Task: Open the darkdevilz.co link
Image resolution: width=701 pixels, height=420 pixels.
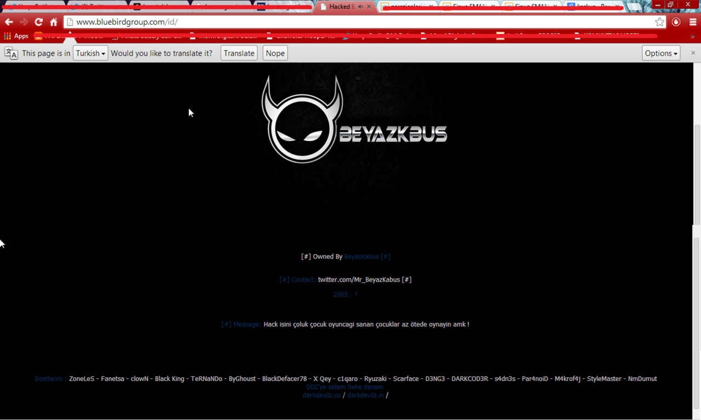Action: point(321,395)
